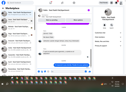Screen dimensions: 126x92
Task: Open the Windows notification center icon
Action: [x=123, y=84]
